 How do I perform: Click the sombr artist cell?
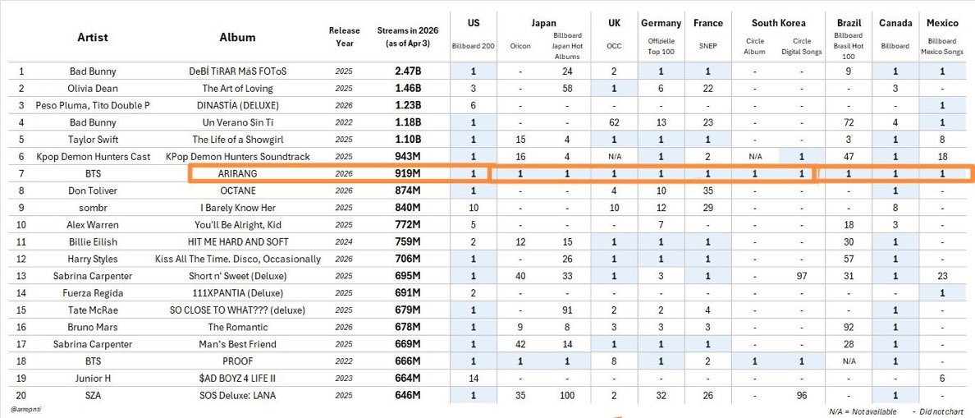[93, 207]
